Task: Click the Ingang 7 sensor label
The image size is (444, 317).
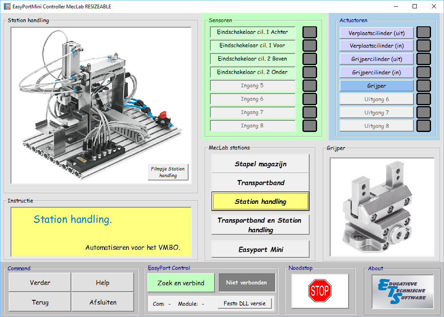Action: 253,112
